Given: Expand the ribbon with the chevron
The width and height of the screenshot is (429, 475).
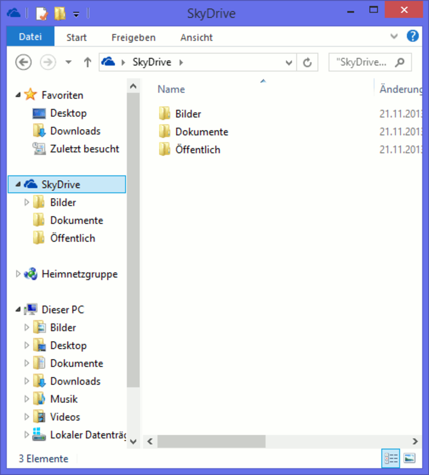Looking at the screenshot, I should [x=394, y=36].
